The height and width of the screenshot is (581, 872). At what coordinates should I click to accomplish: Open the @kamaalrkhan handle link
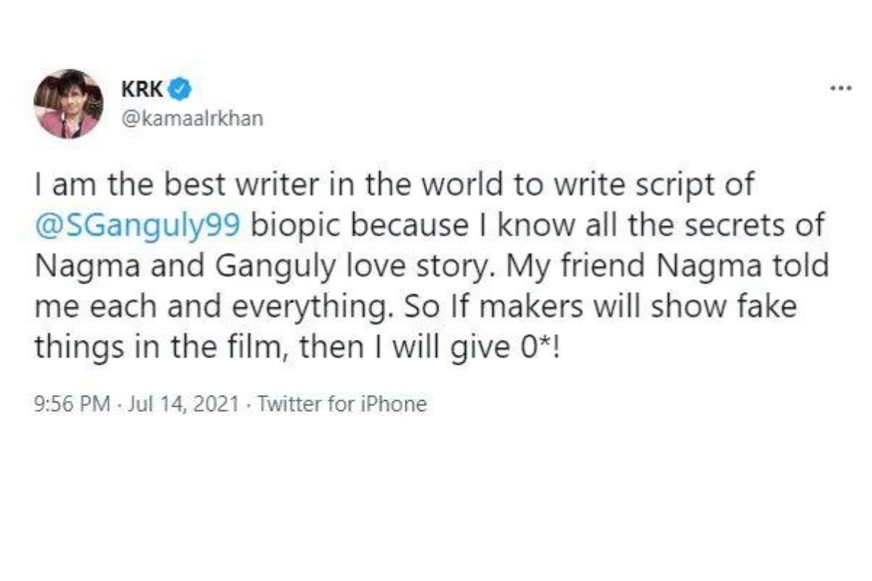(x=190, y=118)
